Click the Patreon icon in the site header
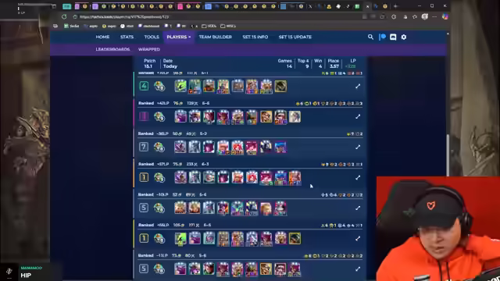Screen dimensions: 500x281 382,37
